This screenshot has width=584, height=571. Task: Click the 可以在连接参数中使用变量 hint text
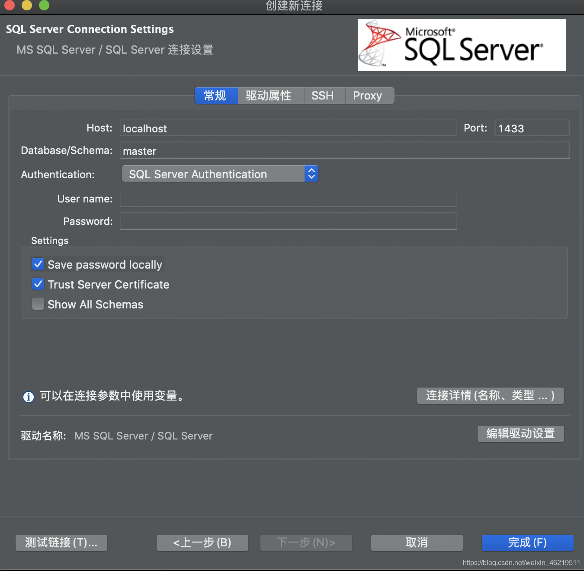[112, 396]
